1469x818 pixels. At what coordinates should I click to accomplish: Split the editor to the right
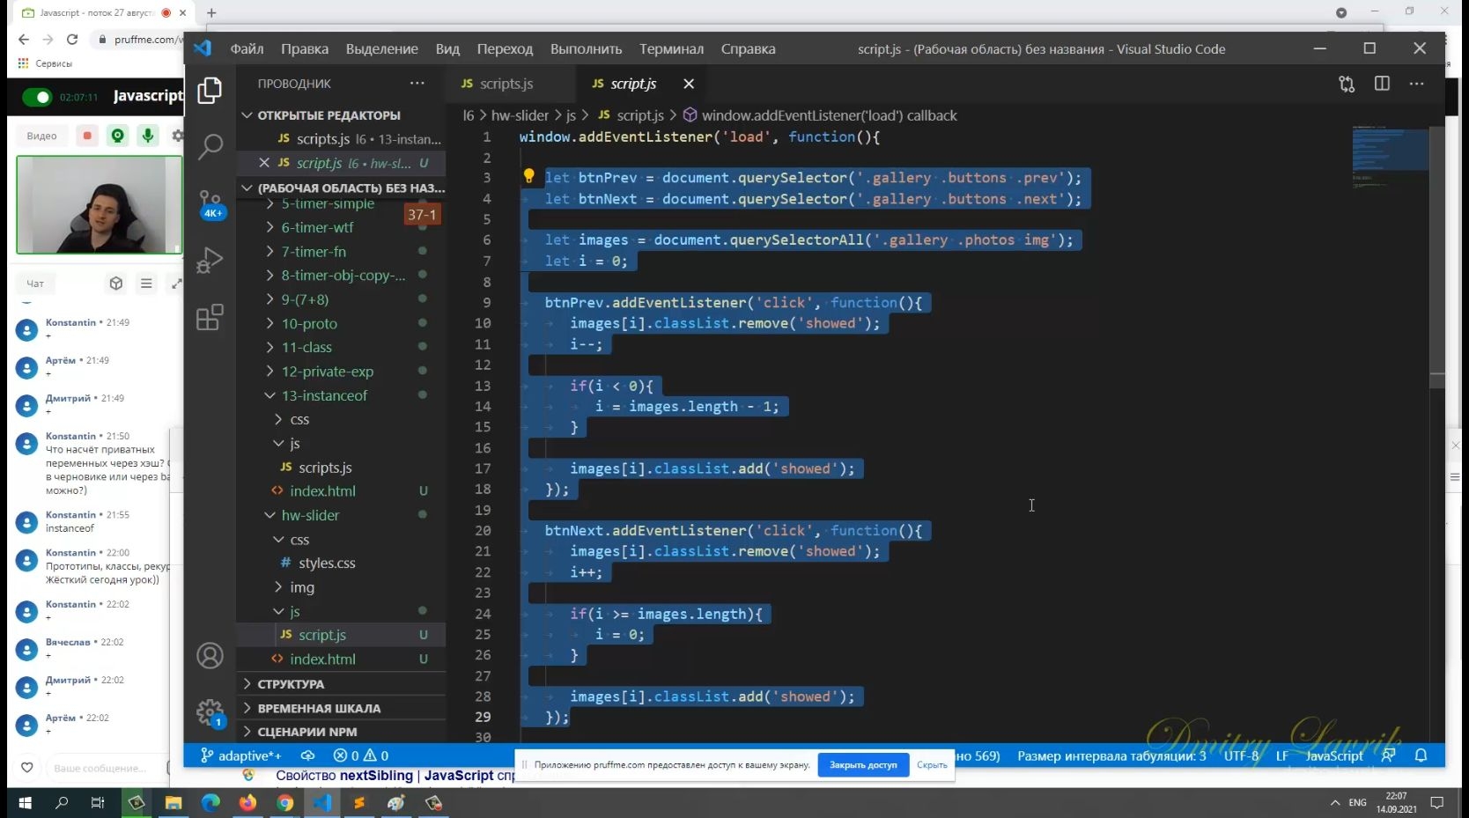[x=1382, y=84]
